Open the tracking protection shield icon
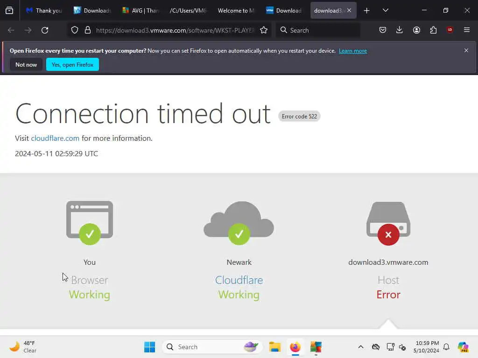The width and height of the screenshot is (478, 358). click(75, 30)
